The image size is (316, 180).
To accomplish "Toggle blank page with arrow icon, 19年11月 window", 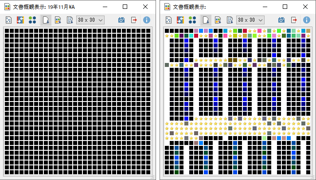I will (x=46, y=20).
